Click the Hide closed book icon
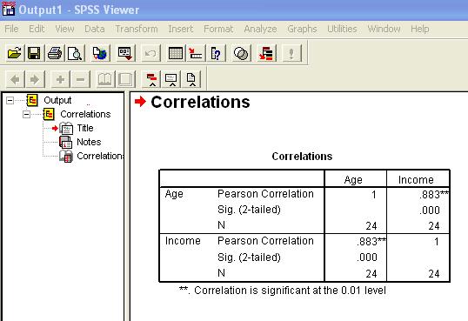Screen dimensions: 468x321 pyautogui.click(x=125, y=79)
